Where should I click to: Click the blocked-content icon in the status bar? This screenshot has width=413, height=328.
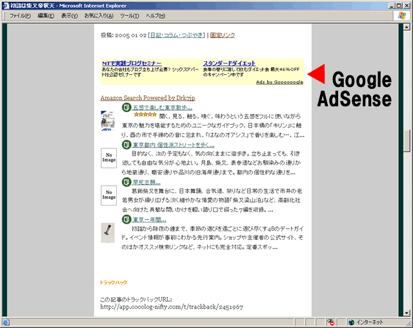pos(330,322)
